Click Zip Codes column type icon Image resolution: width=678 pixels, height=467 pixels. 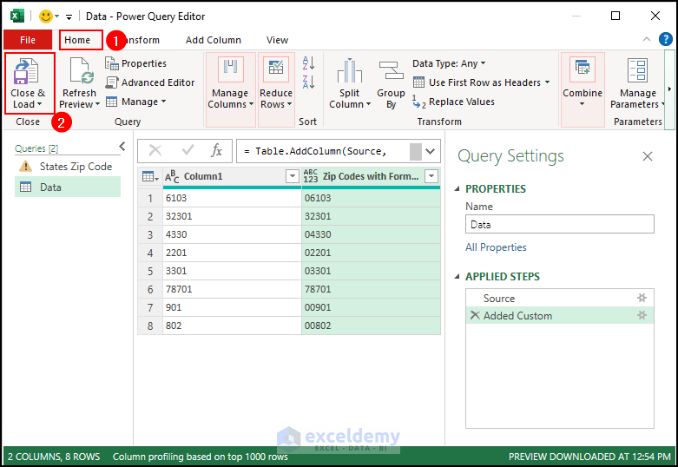click(311, 176)
